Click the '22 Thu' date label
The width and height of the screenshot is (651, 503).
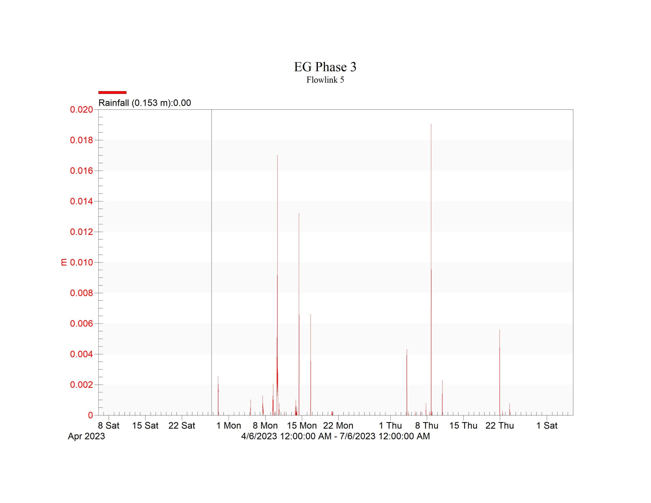pyautogui.click(x=500, y=425)
